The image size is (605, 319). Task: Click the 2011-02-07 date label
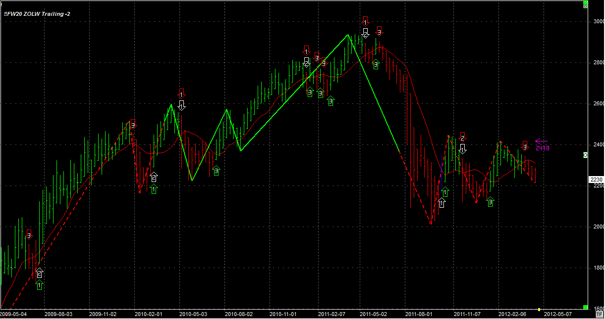[x=328, y=314]
